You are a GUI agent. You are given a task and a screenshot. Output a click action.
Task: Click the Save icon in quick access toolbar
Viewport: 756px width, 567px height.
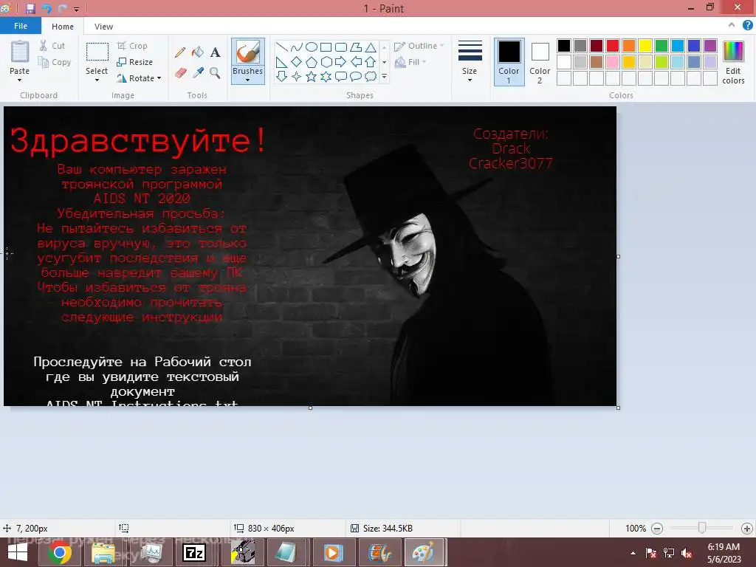click(30, 8)
